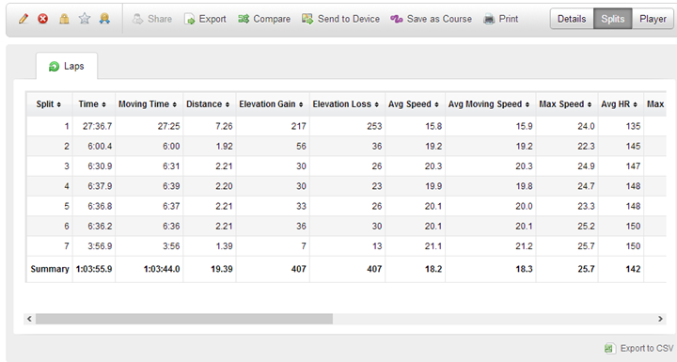Select the Laps tab
The height and width of the screenshot is (362, 677).
67,66
